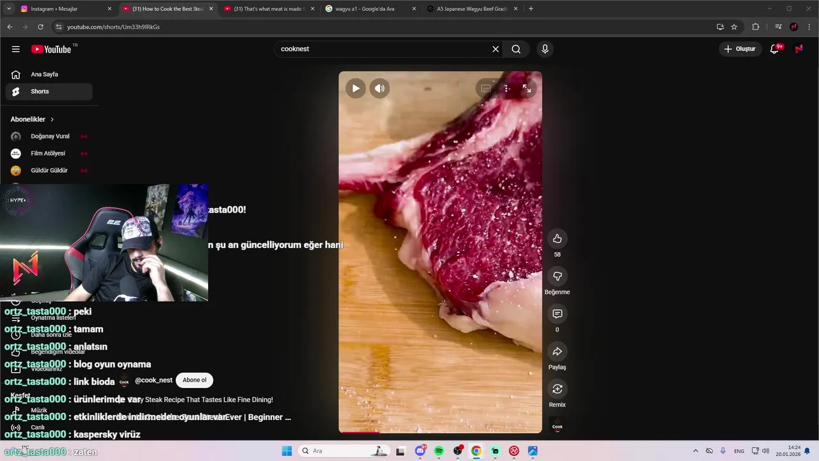Open Windows Start menu

tap(286, 451)
